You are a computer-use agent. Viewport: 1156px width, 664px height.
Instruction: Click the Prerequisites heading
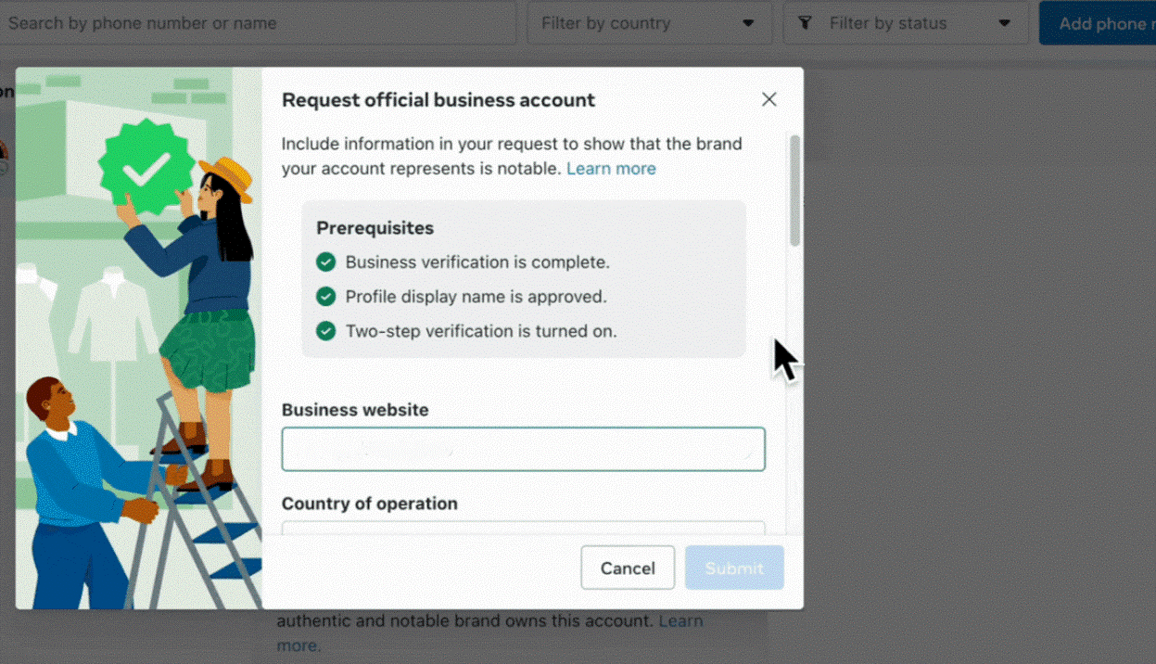[375, 228]
